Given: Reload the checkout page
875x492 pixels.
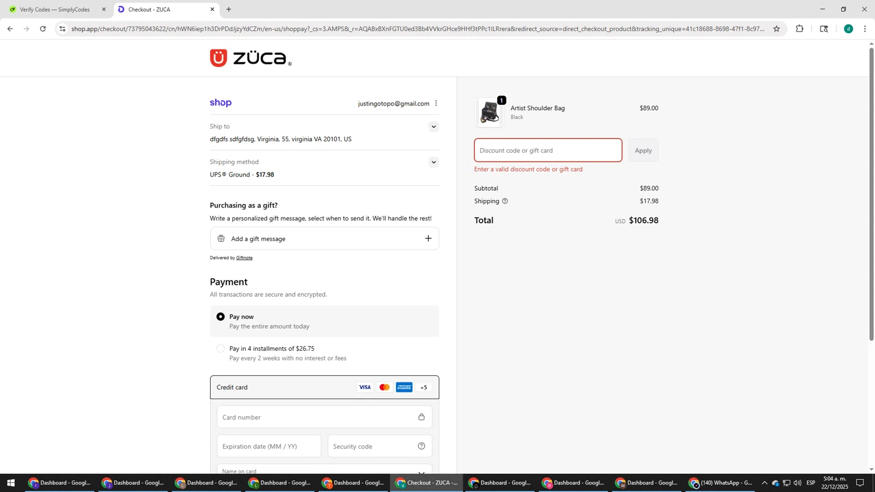Looking at the screenshot, I should click(43, 29).
